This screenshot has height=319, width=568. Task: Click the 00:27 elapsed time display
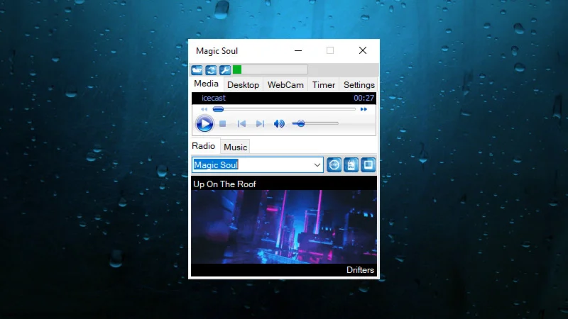(x=364, y=98)
